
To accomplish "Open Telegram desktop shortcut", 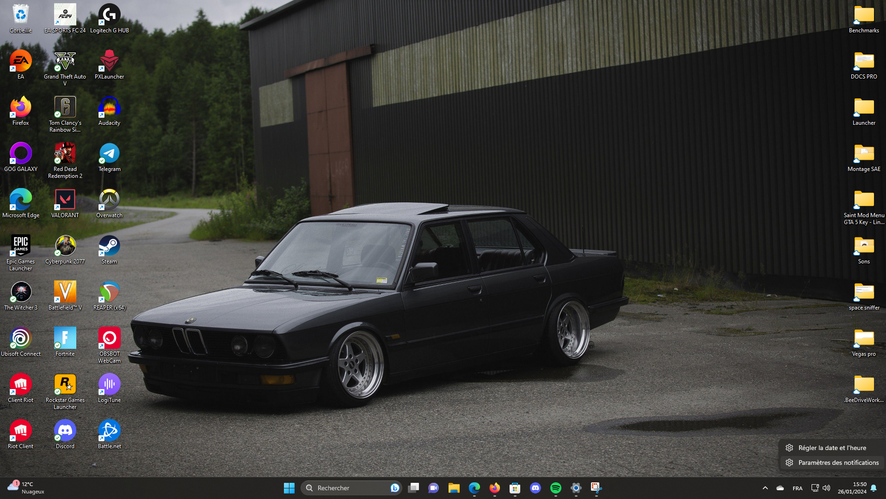I will [x=109, y=157].
